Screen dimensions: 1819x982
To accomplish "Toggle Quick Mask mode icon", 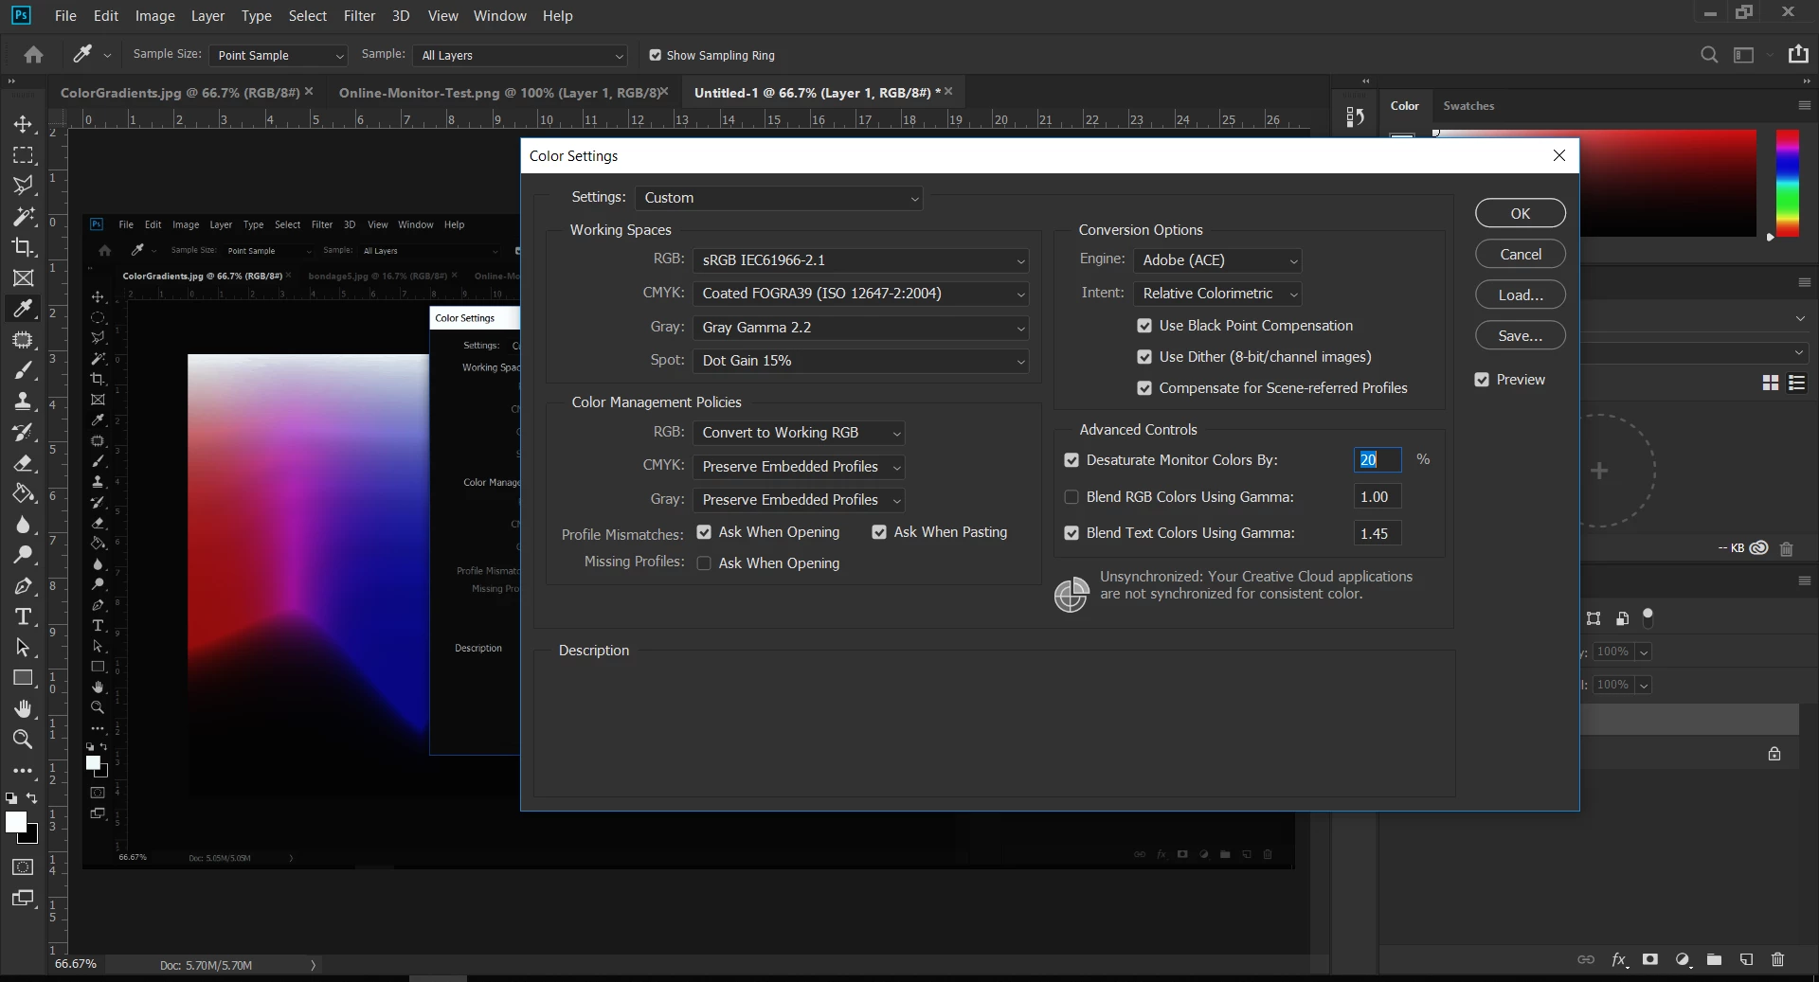I will [x=23, y=867].
